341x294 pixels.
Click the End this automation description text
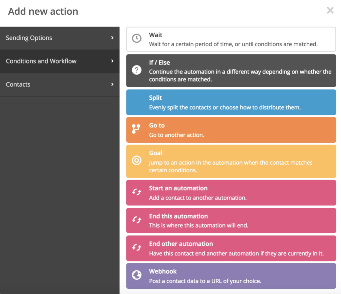point(198,225)
